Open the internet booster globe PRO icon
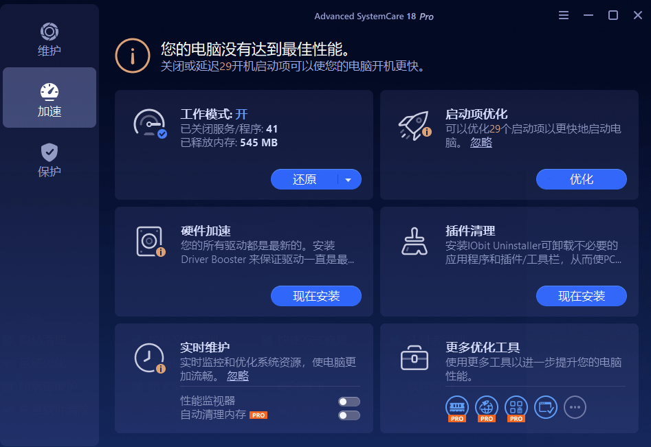Image resolution: width=651 pixels, height=447 pixels. (x=486, y=406)
